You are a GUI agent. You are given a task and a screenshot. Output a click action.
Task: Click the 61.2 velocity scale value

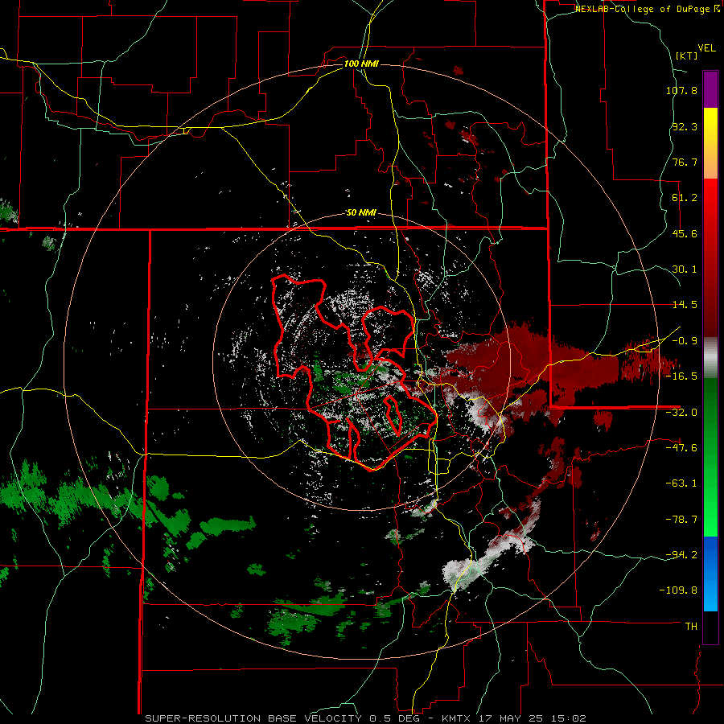pos(685,198)
